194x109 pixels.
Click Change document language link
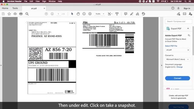point(179,67)
